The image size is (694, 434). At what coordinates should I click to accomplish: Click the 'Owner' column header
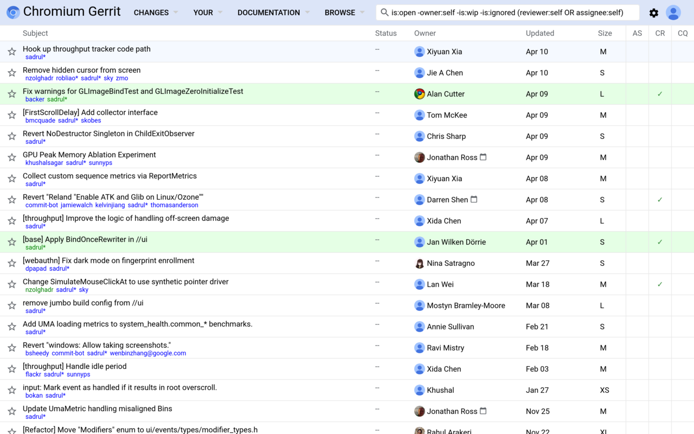point(425,33)
